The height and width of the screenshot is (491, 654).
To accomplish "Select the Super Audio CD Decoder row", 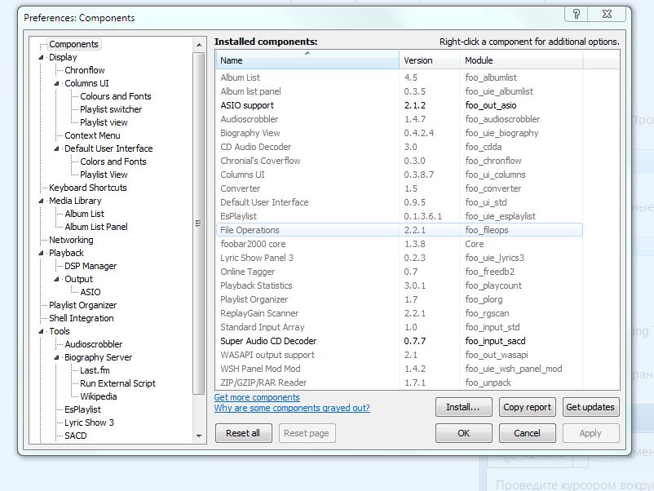I will (267, 341).
